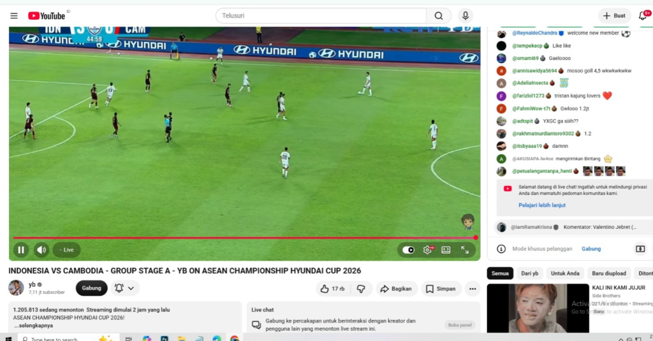Click username @tempekecp in chat
Viewport: 653px width, 341px height.
click(x=527, y=46)
